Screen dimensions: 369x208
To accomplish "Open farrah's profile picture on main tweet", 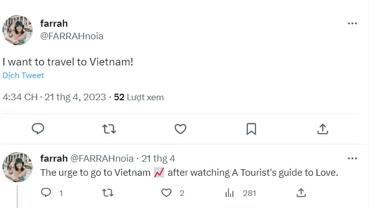I will click(18, 30).
